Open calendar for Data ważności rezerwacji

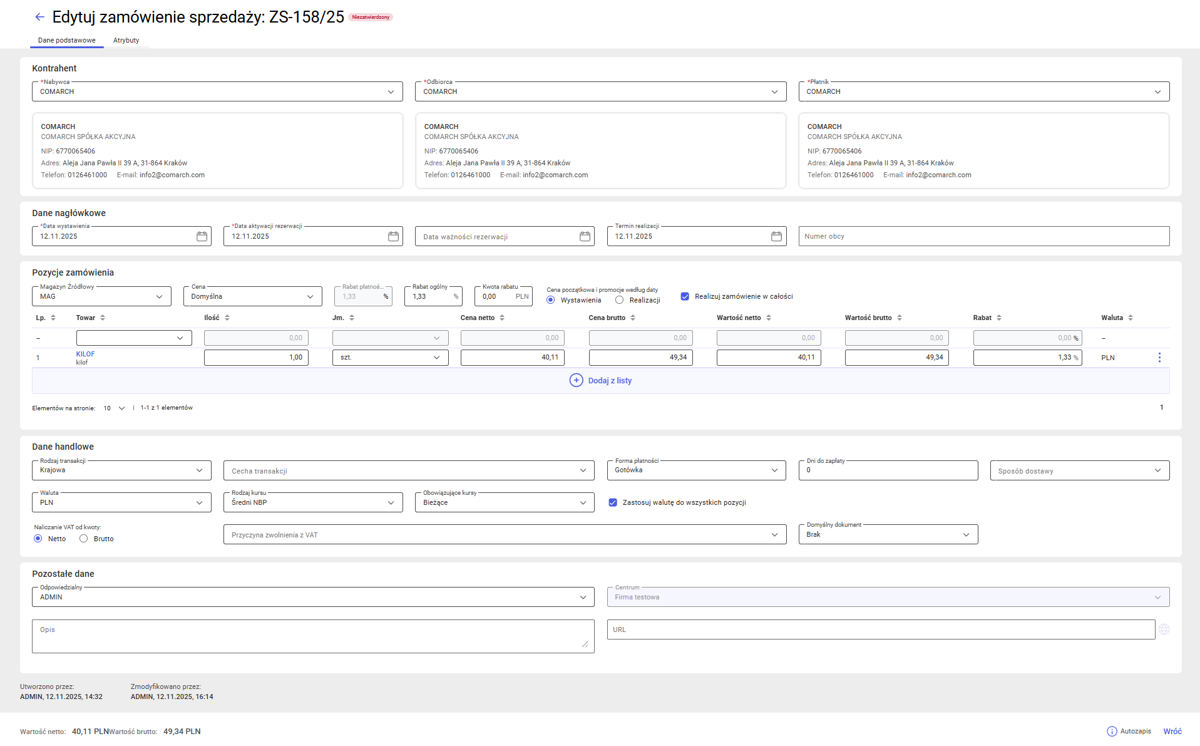click(585, 236)
